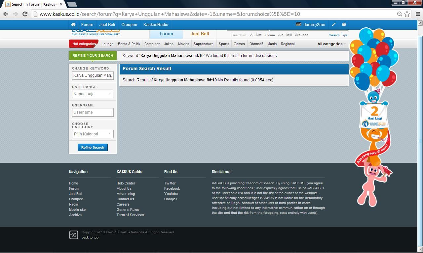
Task: Click dummy2me user avatar
Action: 298,24
